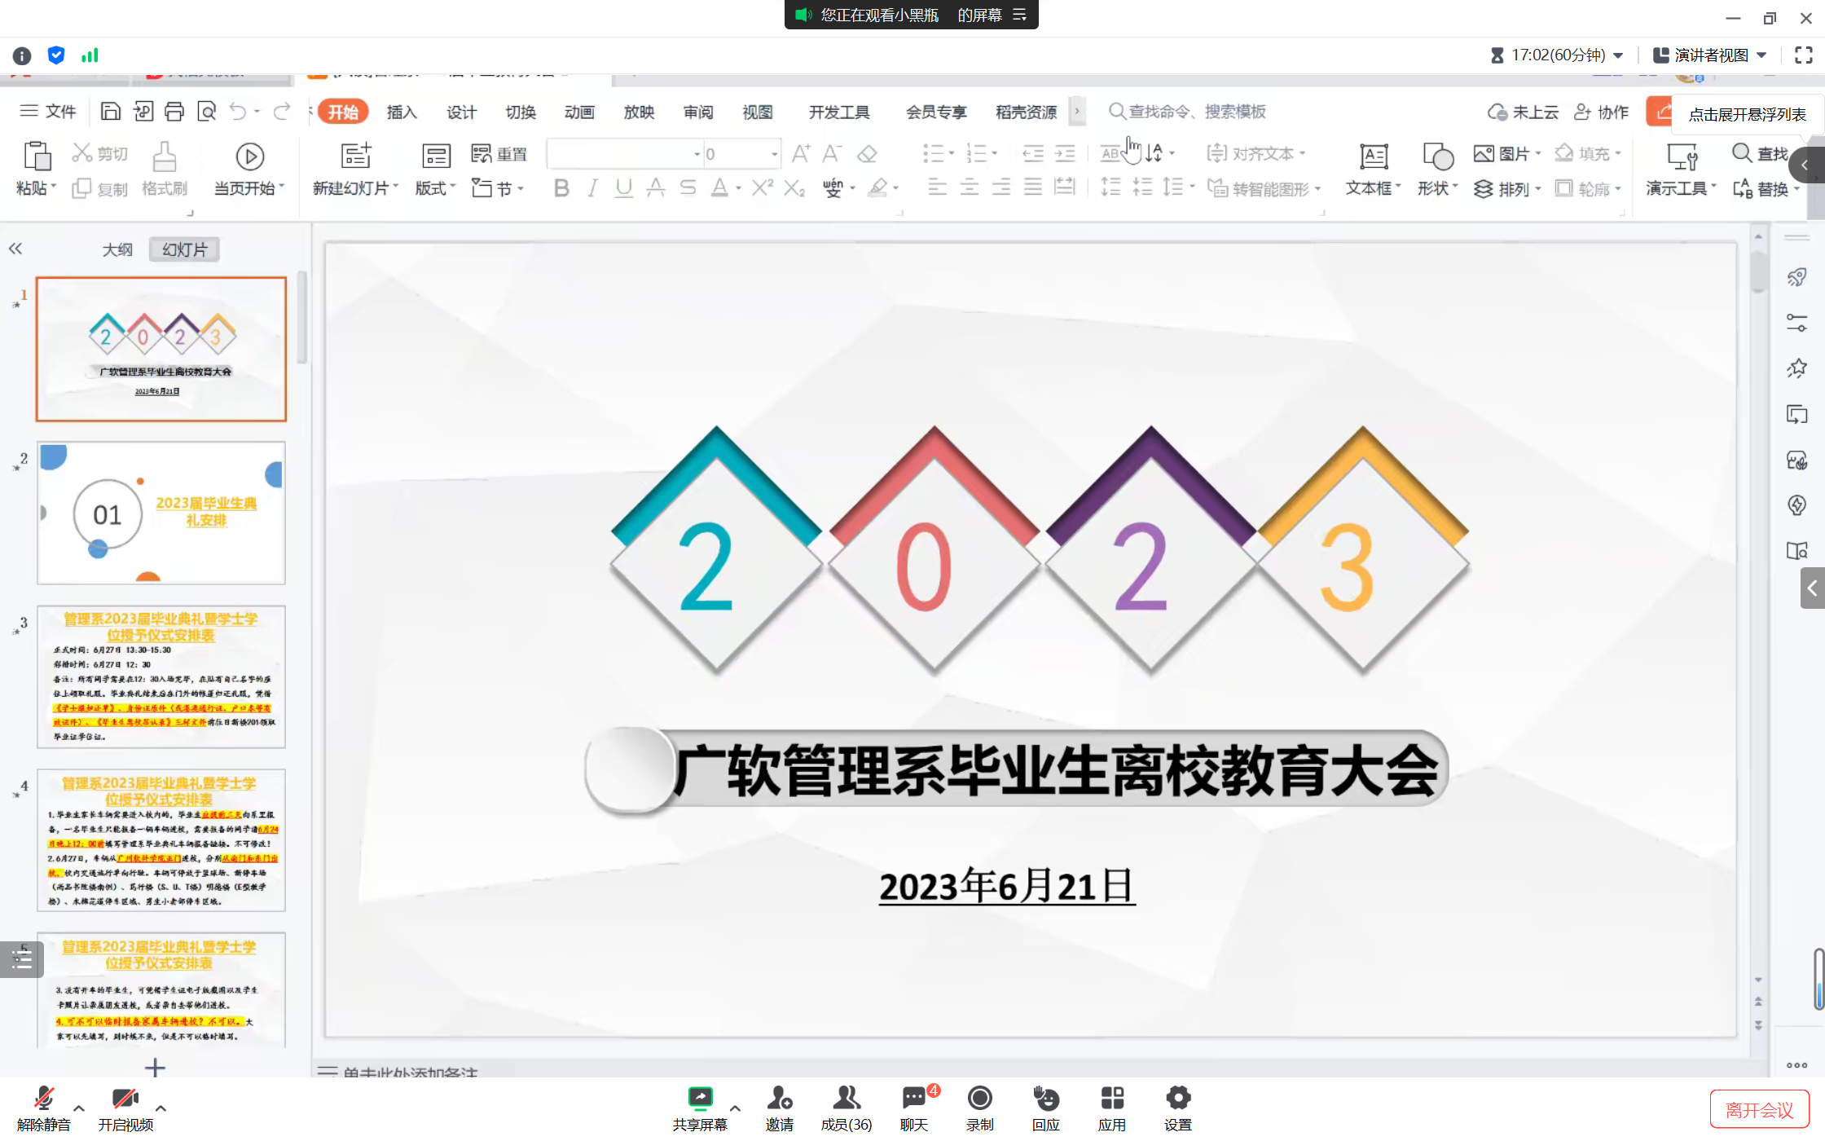Image resolution: width=1825 pixels, height=1141 pixels.
Task: Click the Save icon in the quick toolbar
Action: (x=110, y=112)
